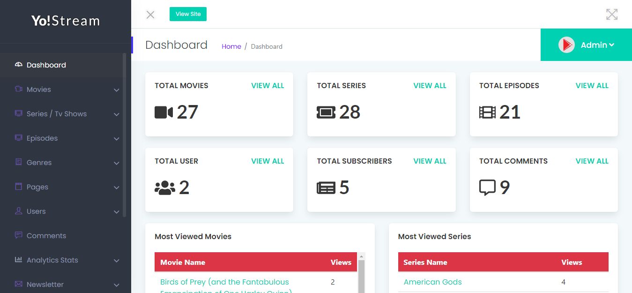
Task: Close the sidebar with the X icon
Action: (x=150, y=15)
